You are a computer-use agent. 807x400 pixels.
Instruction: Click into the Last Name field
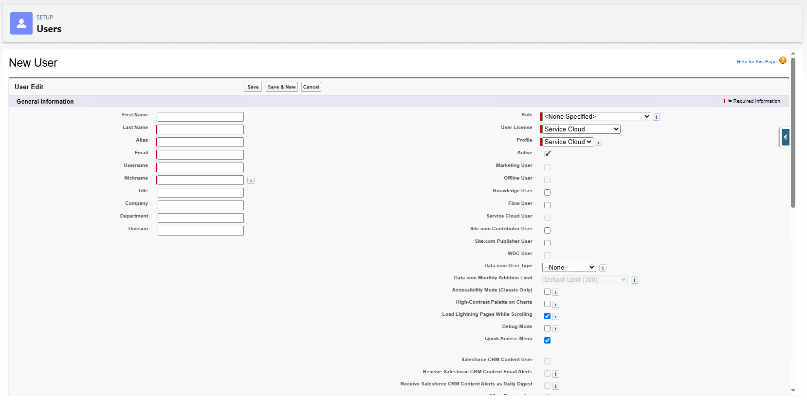[x=201, y=129]
